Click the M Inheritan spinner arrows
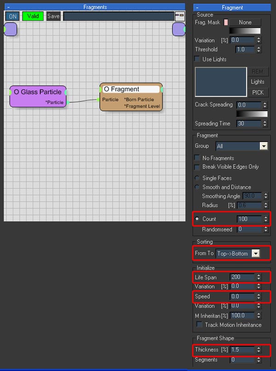This screenshot has height=371, width=276. click(x=259, y=316)
